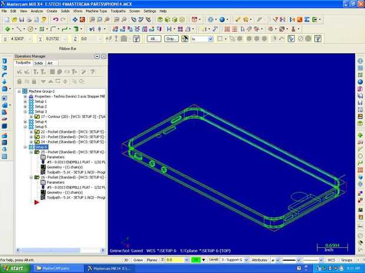Collapse the Setup 3 tree node
365x273 pixels.
coord(25,112)
